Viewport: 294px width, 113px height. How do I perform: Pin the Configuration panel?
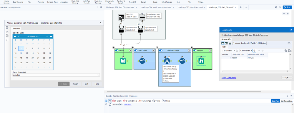[x=101, y=7]
